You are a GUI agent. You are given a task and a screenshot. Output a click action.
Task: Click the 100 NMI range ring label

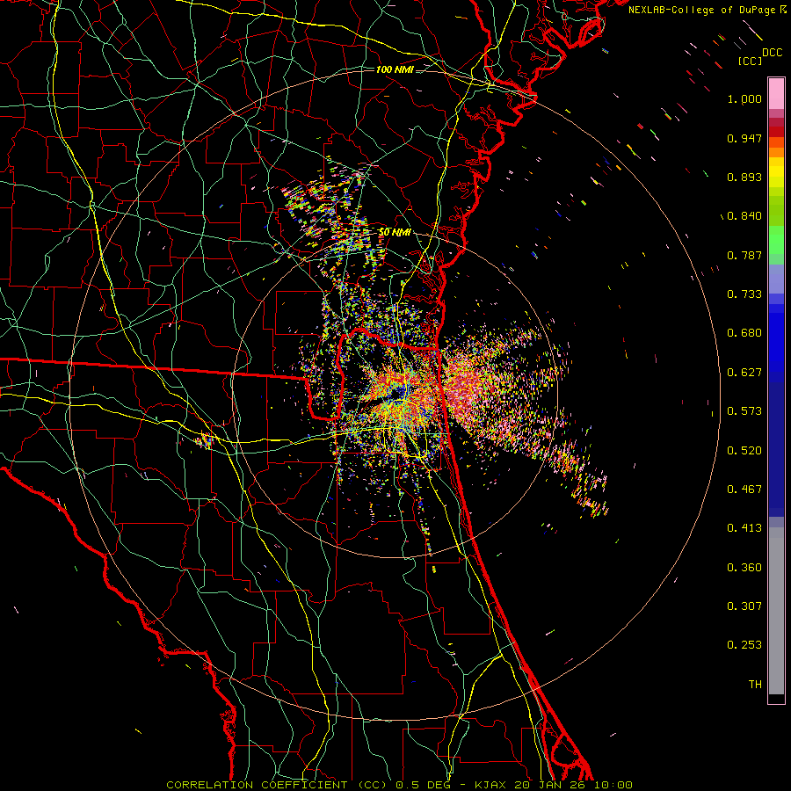point(395,69)
